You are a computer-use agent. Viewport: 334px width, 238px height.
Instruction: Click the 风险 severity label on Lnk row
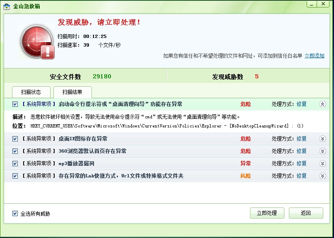[245, 176]
